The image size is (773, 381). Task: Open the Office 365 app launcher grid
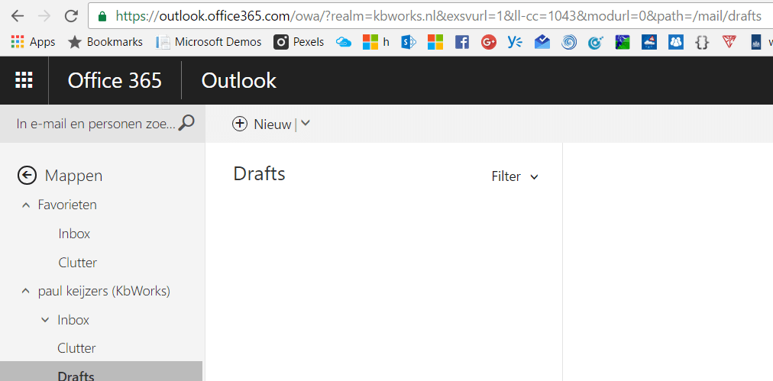(x=24, y=80)
